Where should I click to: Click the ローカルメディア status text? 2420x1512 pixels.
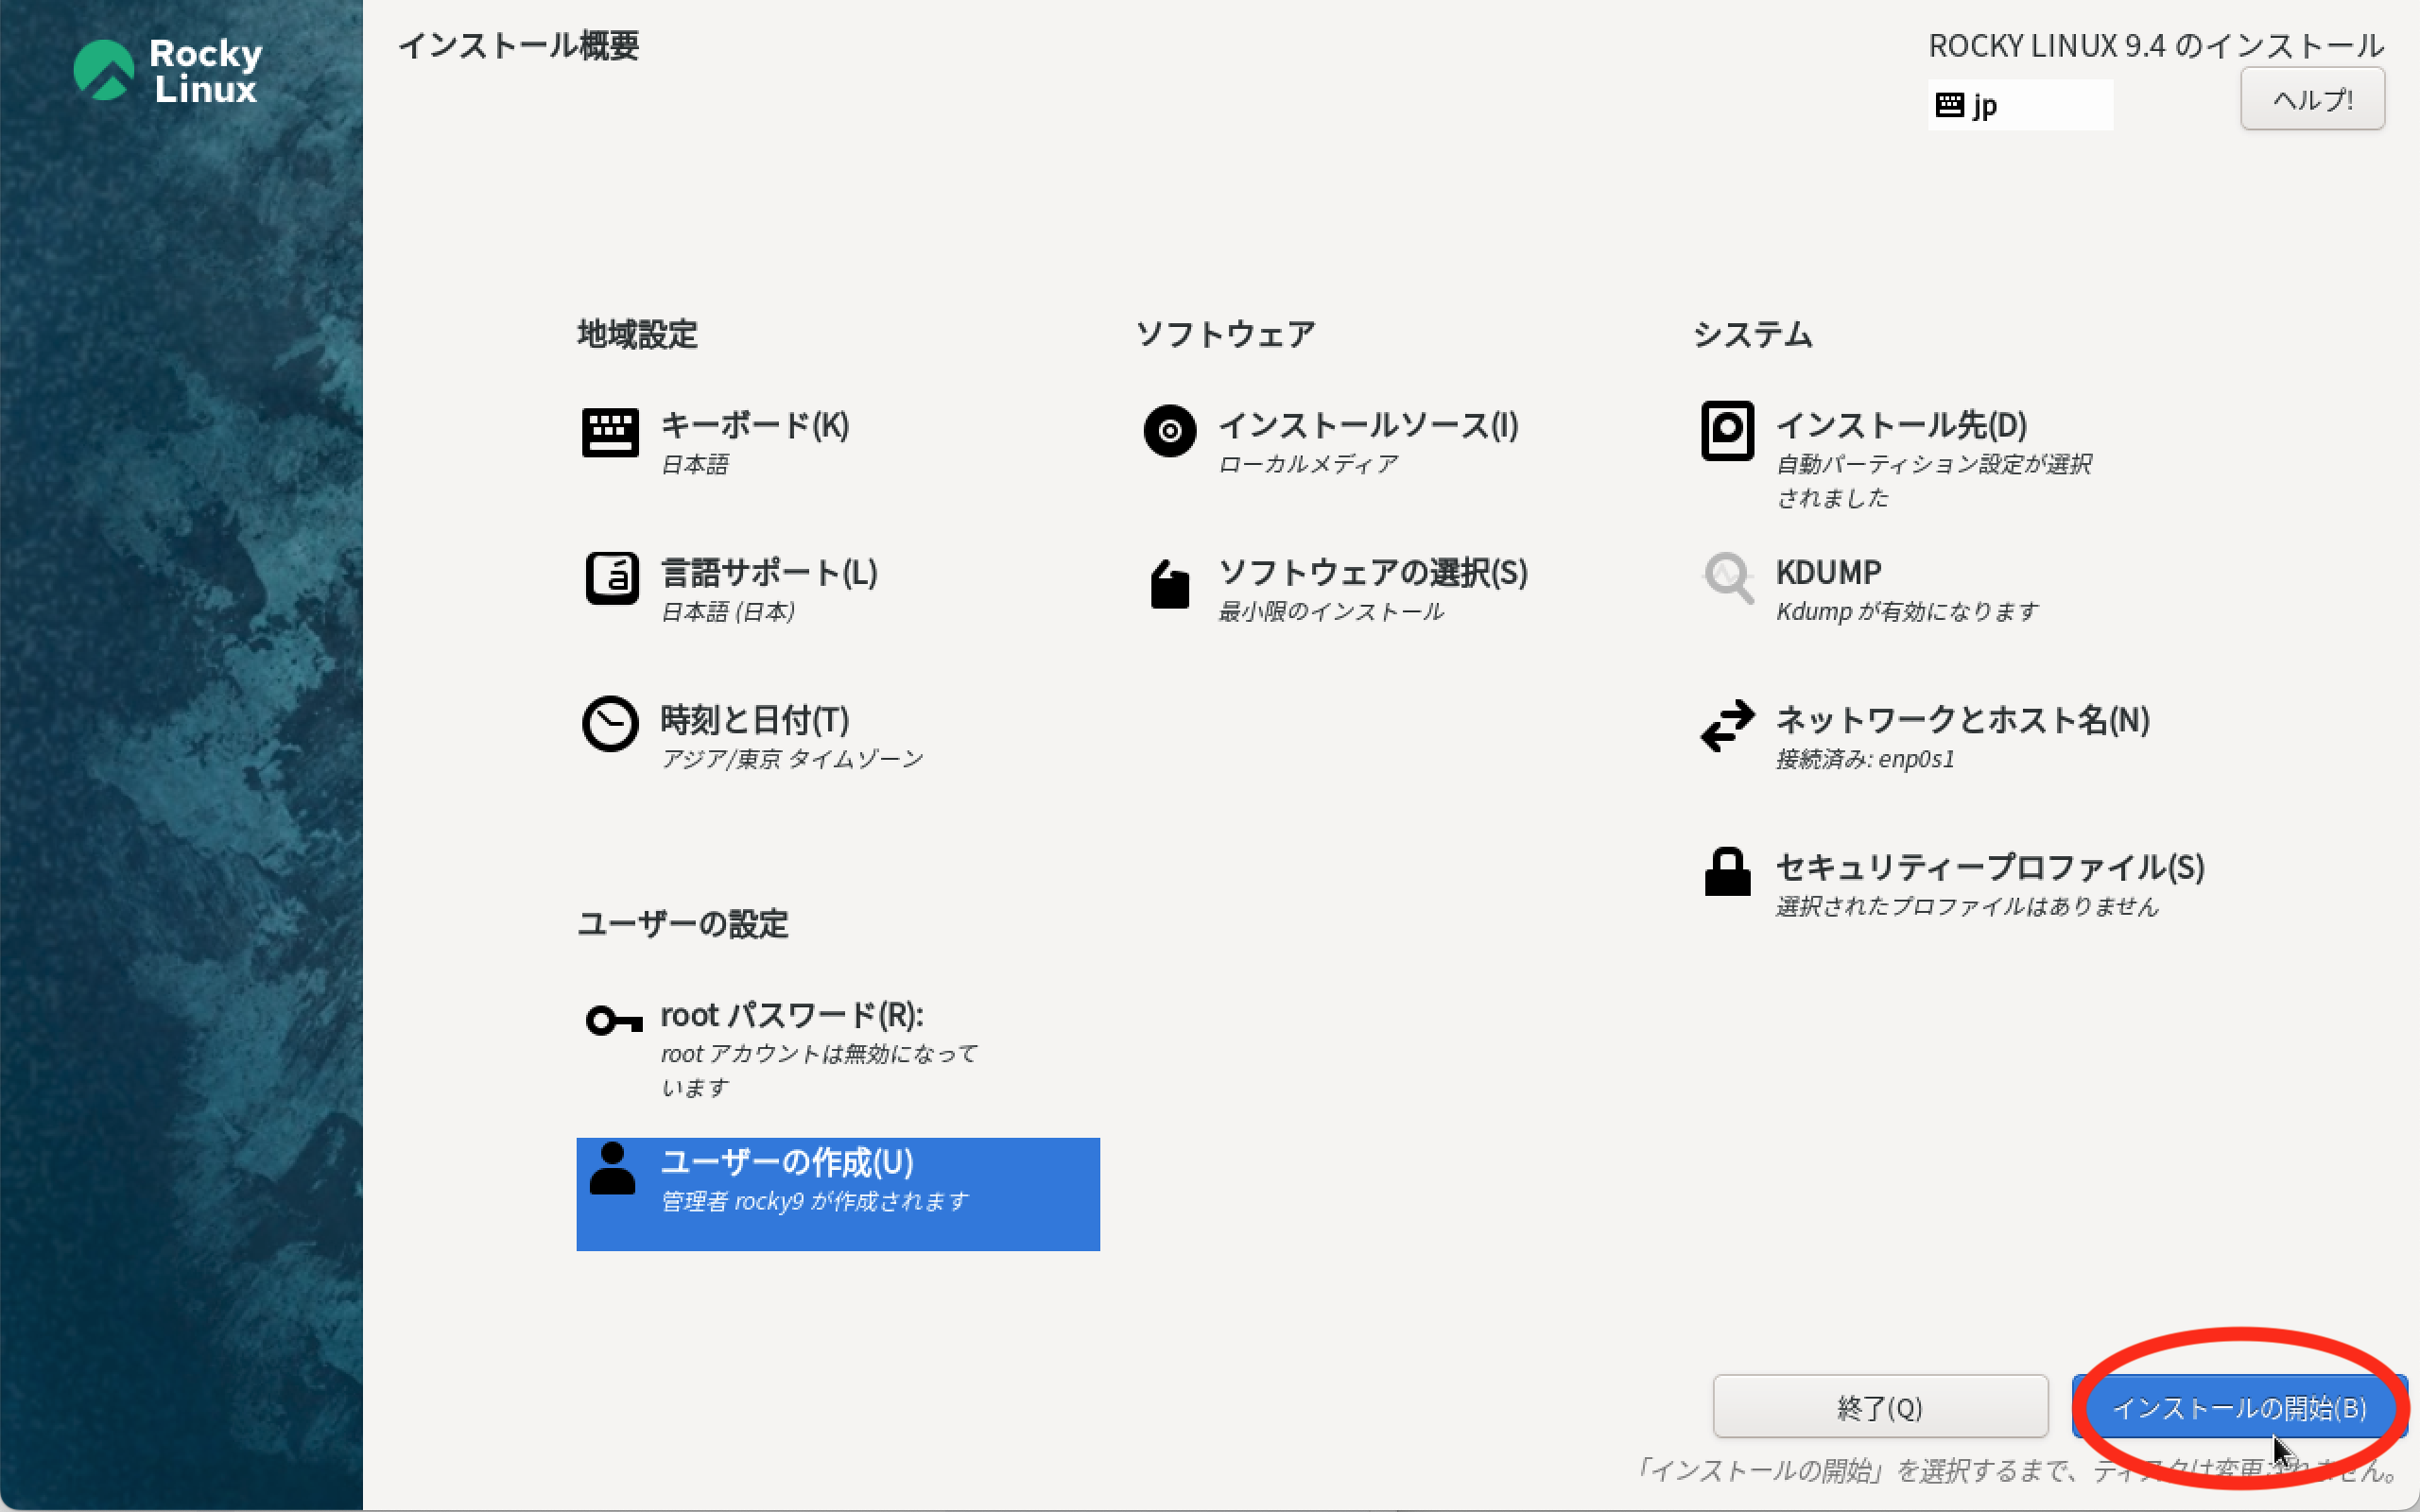click(1308, 465)
